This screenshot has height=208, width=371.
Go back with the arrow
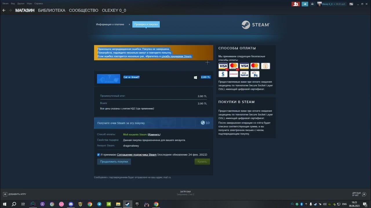4,10
